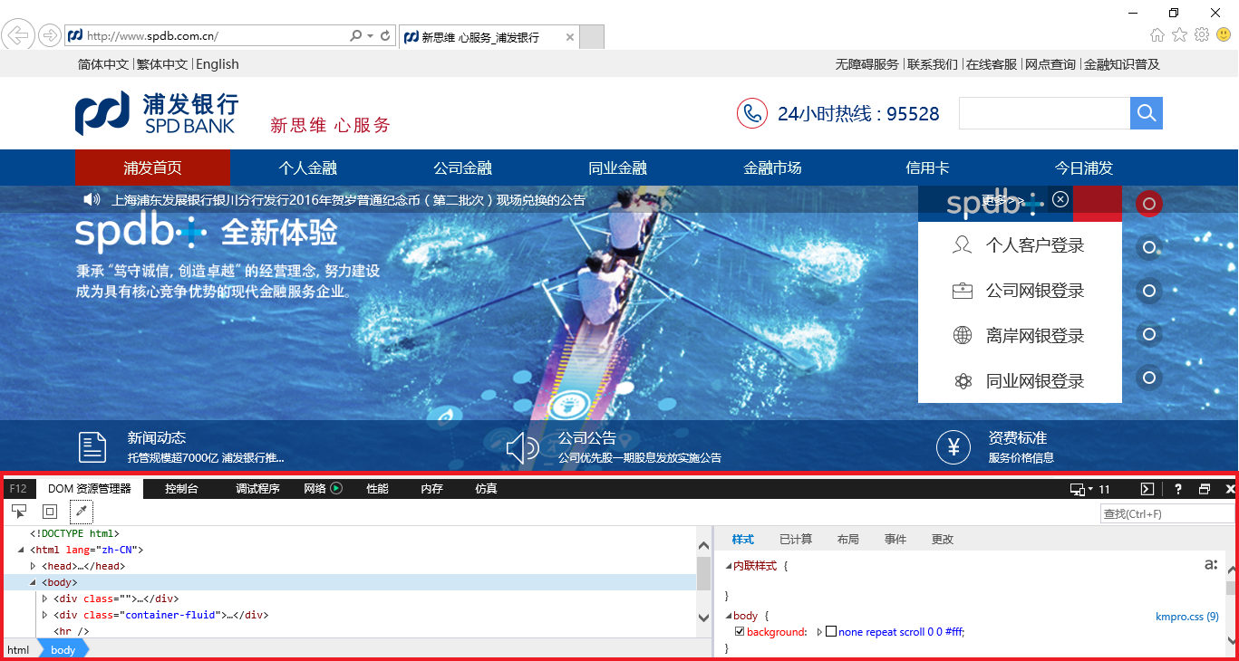The width and height of the screenshot is (1239, 661).
Task: Click the smiley feedback icon
Action: 1224,35
